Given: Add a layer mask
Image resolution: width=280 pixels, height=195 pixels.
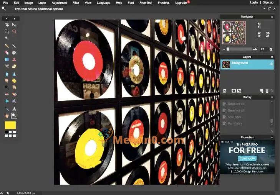Looking at the screenshot, I should click(x=234, y=91).
